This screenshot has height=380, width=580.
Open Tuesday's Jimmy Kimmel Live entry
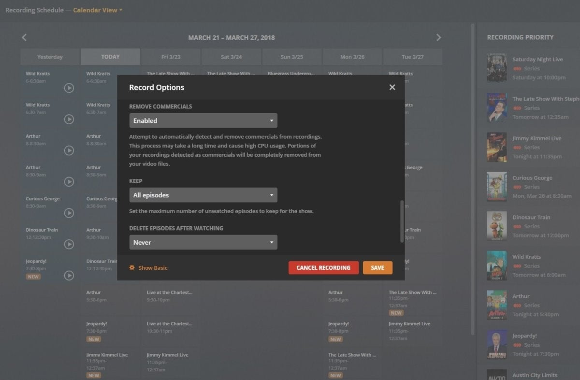pyautogui.click(x=413, y=331)
